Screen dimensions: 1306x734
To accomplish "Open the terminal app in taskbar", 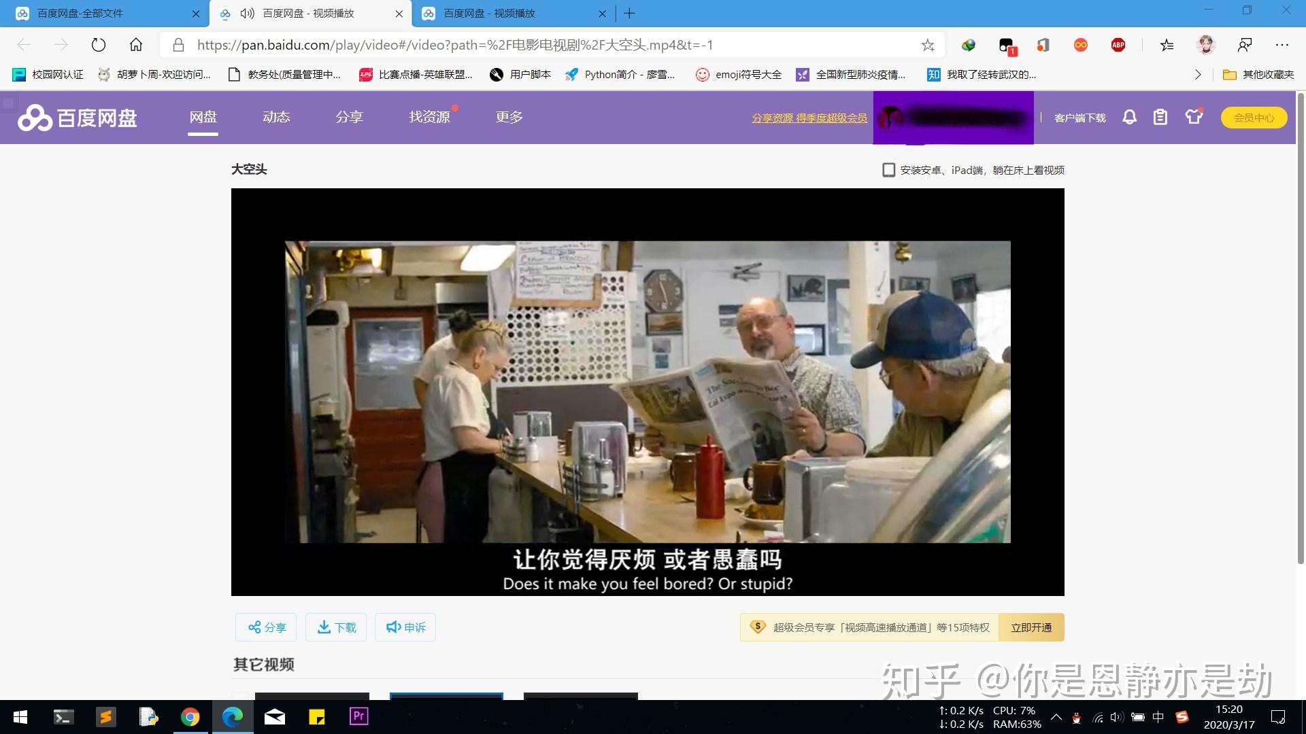I will [63, 717].
